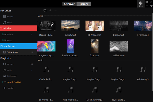This screenshot has height=102, width=153.
Task: Select the Maluma video thumbnail
Action: 46,26
